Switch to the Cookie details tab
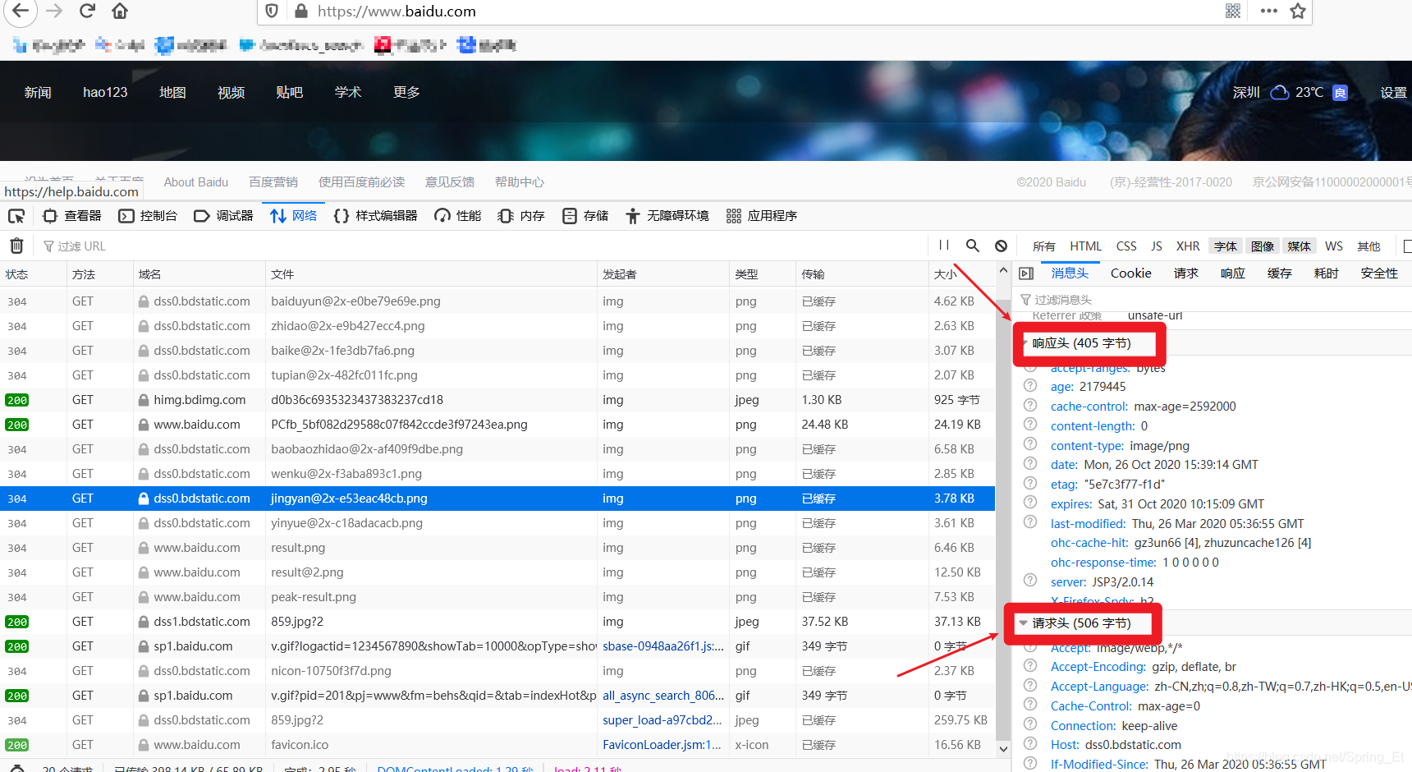 [x=1130, y=273]
